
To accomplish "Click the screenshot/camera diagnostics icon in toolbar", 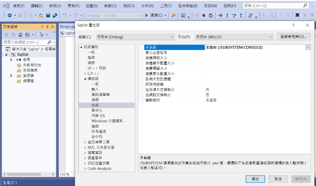I will (183, 15).
